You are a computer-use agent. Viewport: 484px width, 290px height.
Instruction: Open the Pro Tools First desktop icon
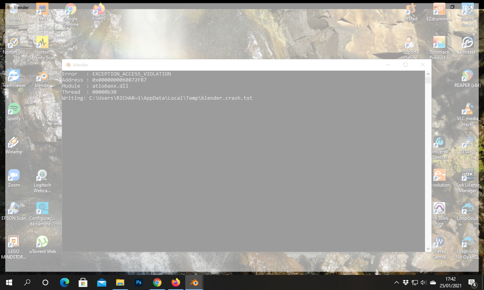click(439, 214)
